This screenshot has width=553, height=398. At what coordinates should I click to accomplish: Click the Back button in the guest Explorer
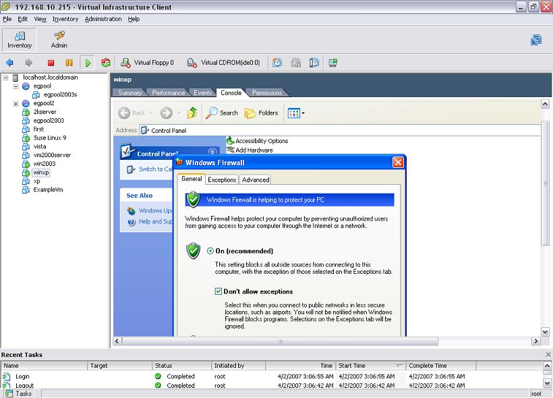tap(132, 113)
